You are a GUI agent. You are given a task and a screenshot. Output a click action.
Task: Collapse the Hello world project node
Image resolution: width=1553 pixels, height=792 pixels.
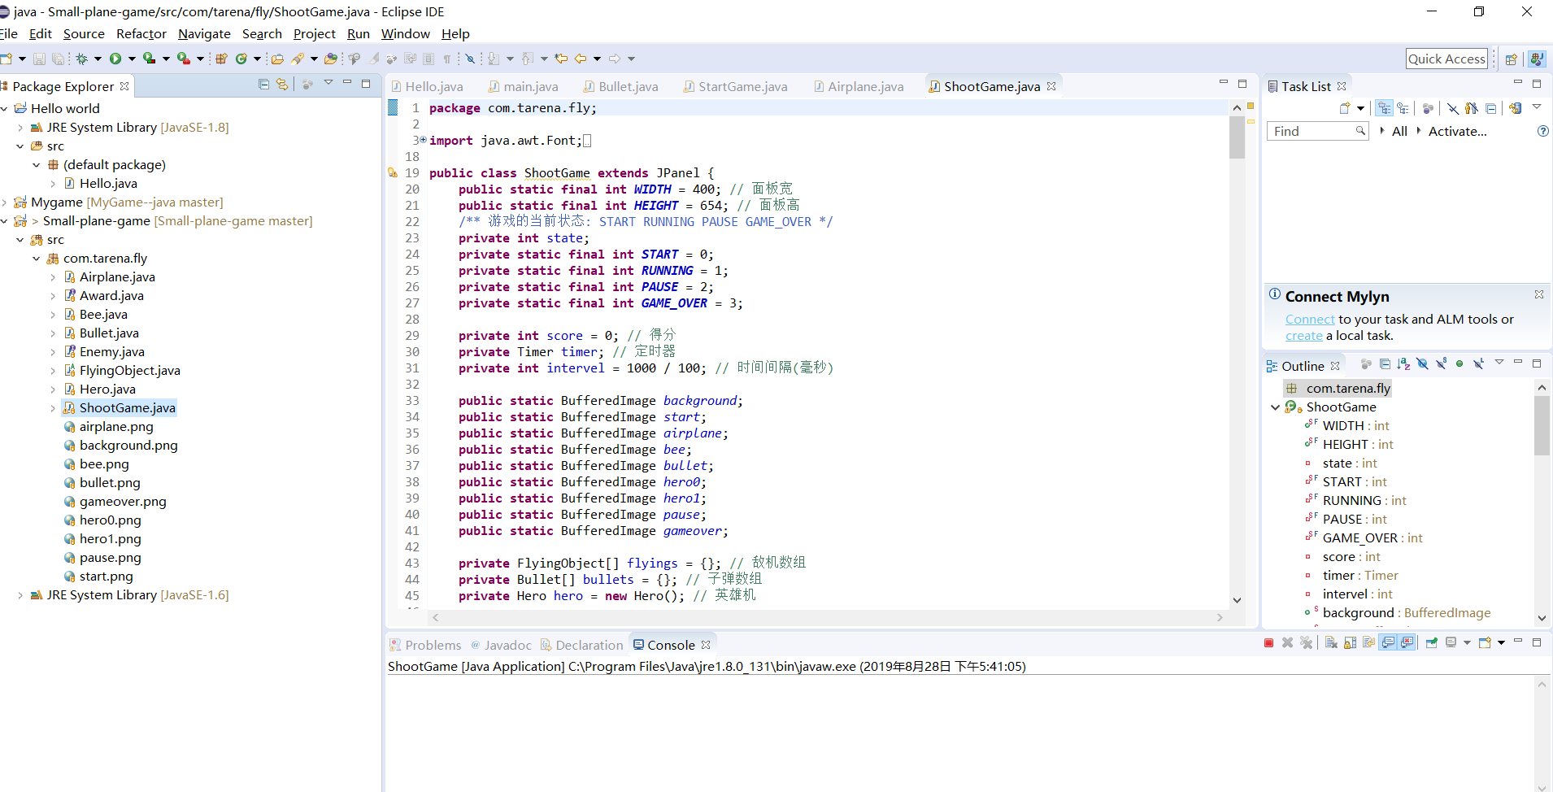coord(4,109)
